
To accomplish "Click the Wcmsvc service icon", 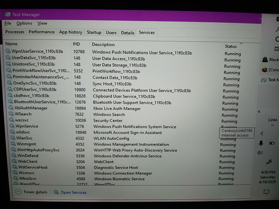I will [16, 173].
